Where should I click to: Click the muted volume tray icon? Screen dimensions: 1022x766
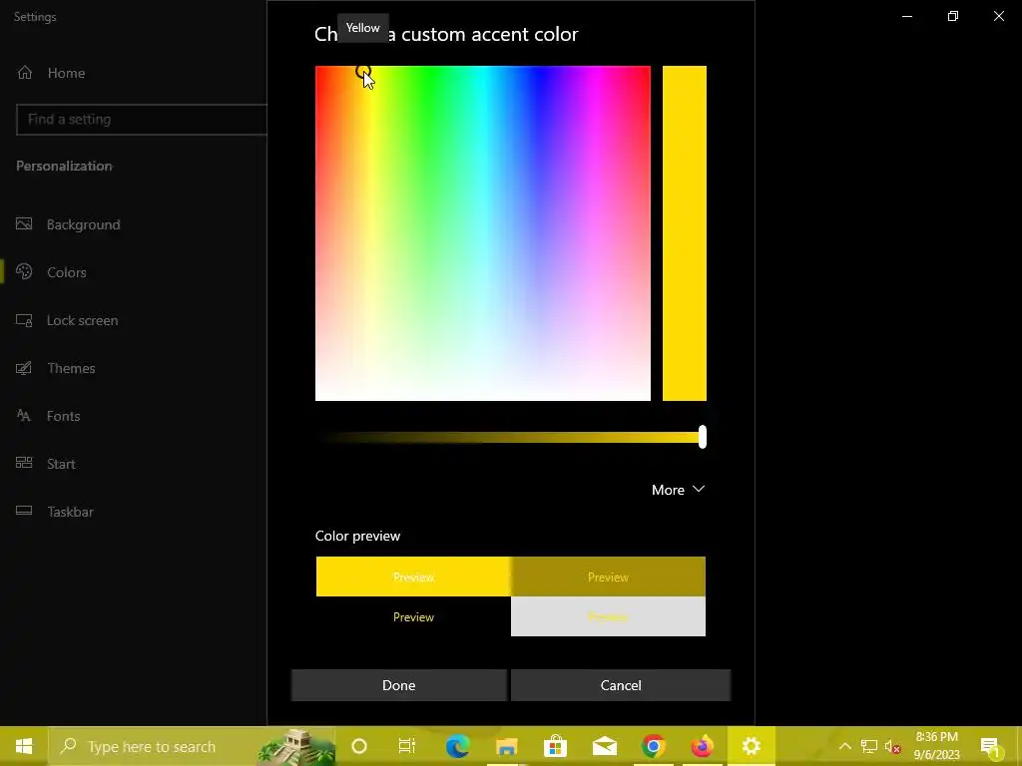click(892, 746)
